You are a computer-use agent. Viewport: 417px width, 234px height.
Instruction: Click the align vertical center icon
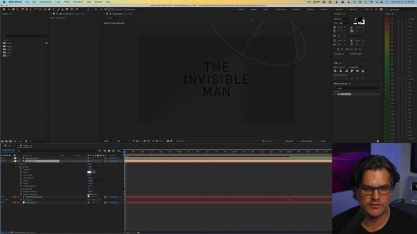click(x=358, y=71)
